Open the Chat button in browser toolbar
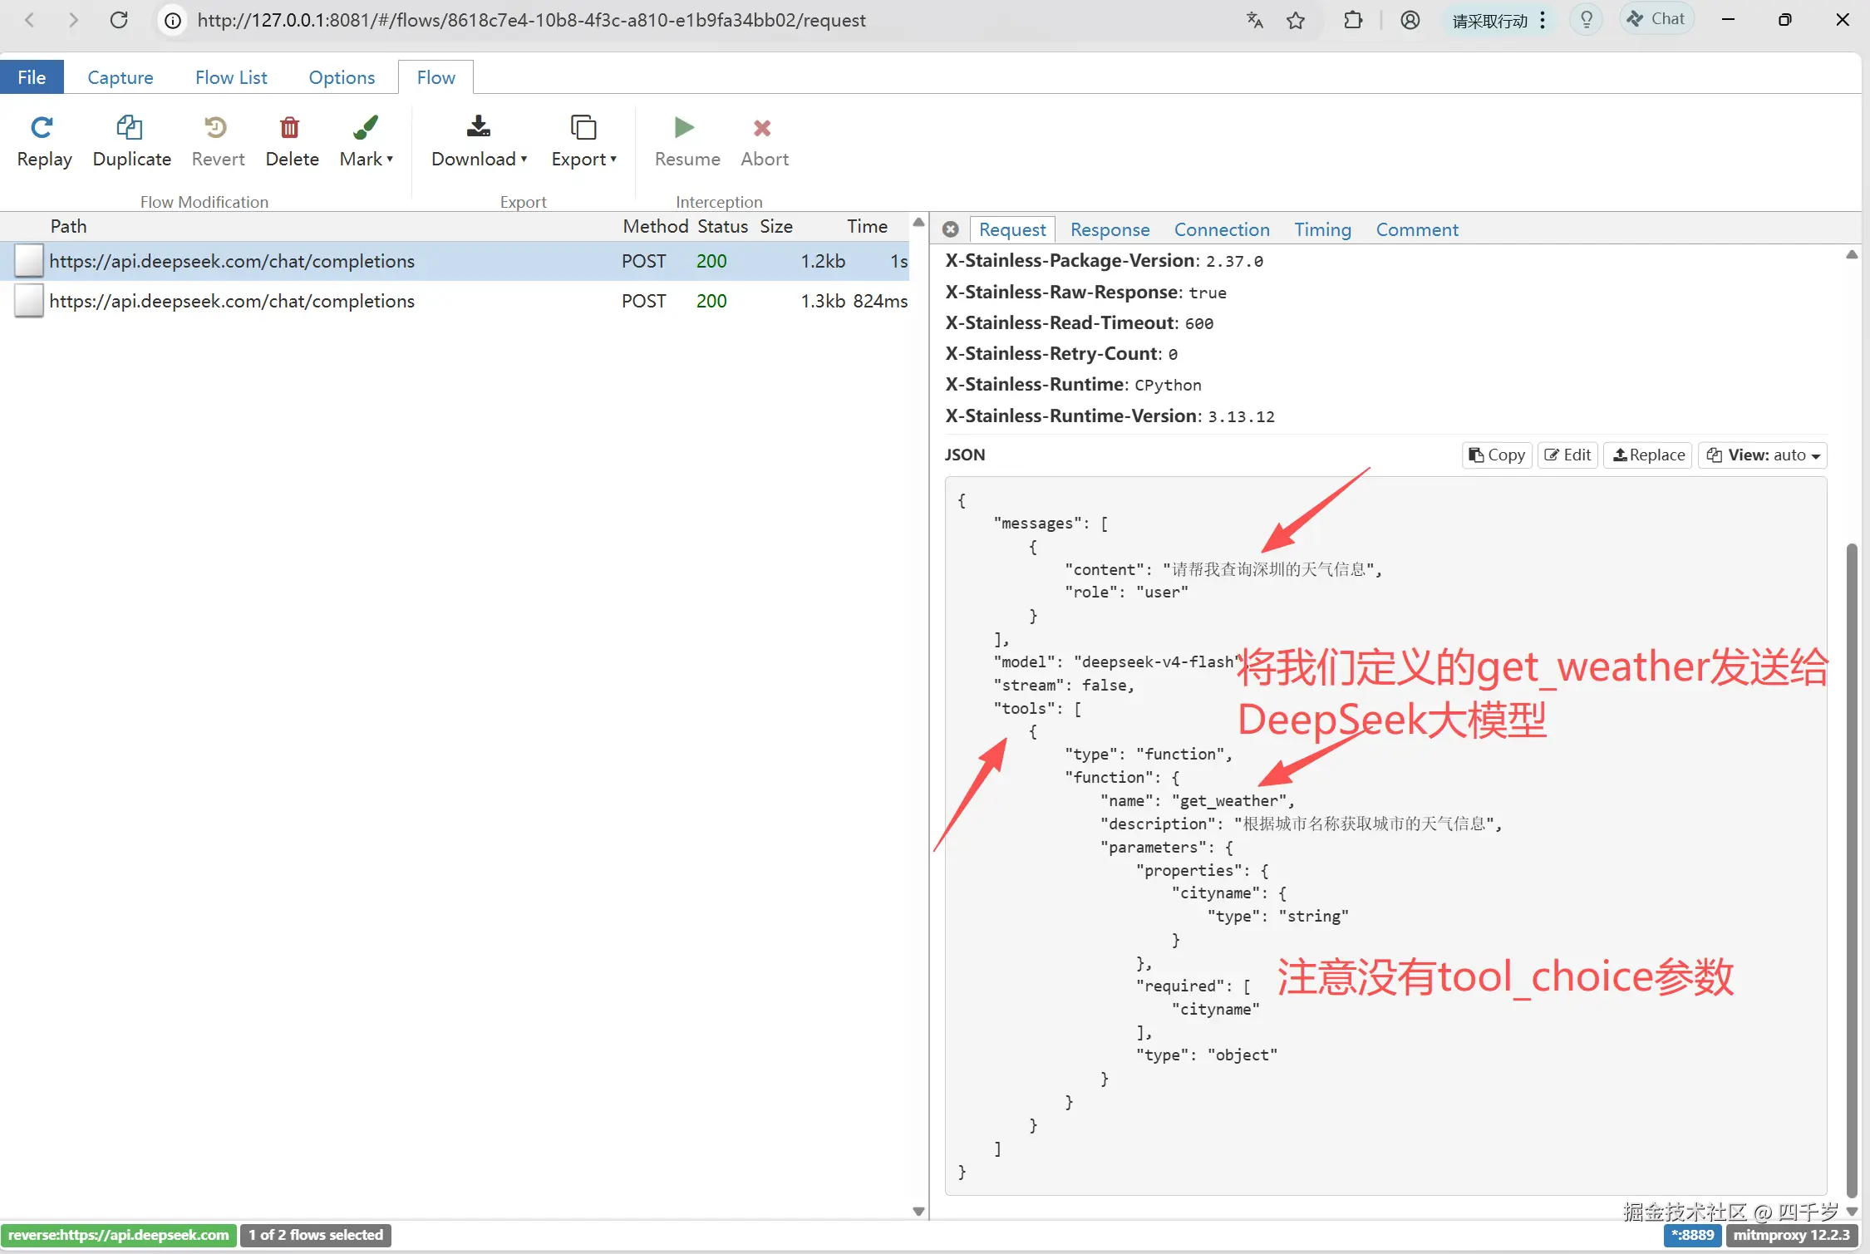The image size is (1870, 1254). coord(1656,19)
